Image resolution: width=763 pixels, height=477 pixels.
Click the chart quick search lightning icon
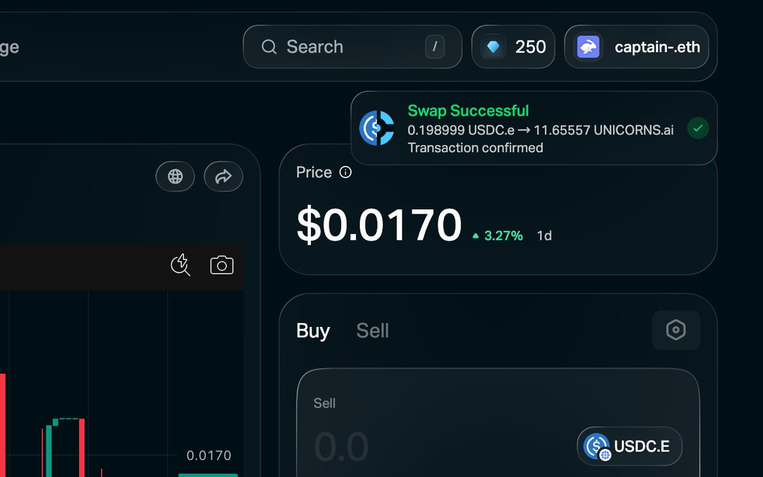[181, 265]
